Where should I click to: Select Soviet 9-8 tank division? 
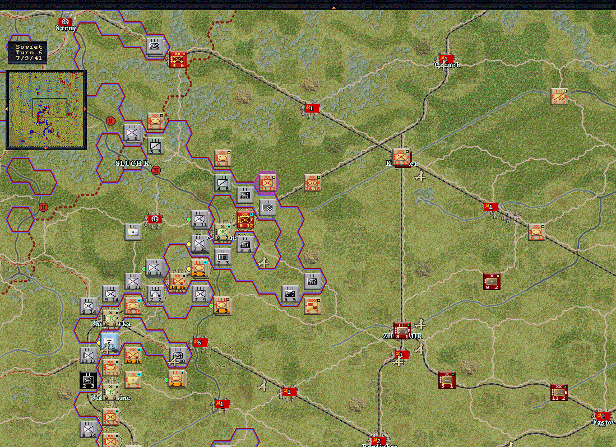click(223, 158)
